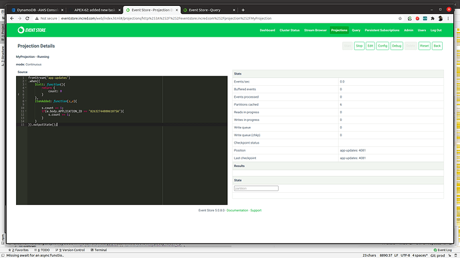
Task: Open the Chrome extensions puzzle icon
Action: (433, 19)
